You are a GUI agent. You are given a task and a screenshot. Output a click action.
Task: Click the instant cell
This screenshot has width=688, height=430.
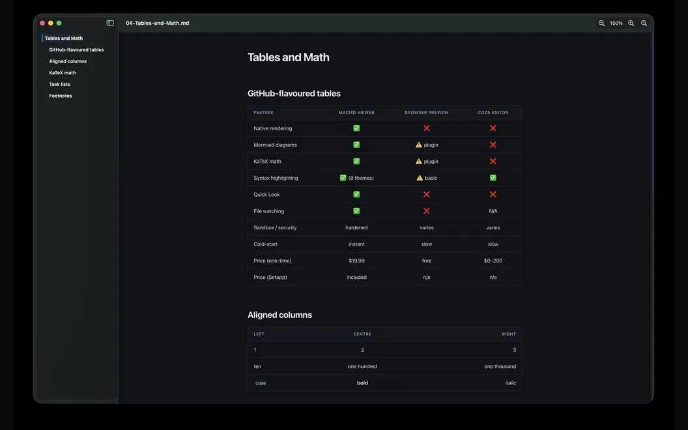point(356,244)
